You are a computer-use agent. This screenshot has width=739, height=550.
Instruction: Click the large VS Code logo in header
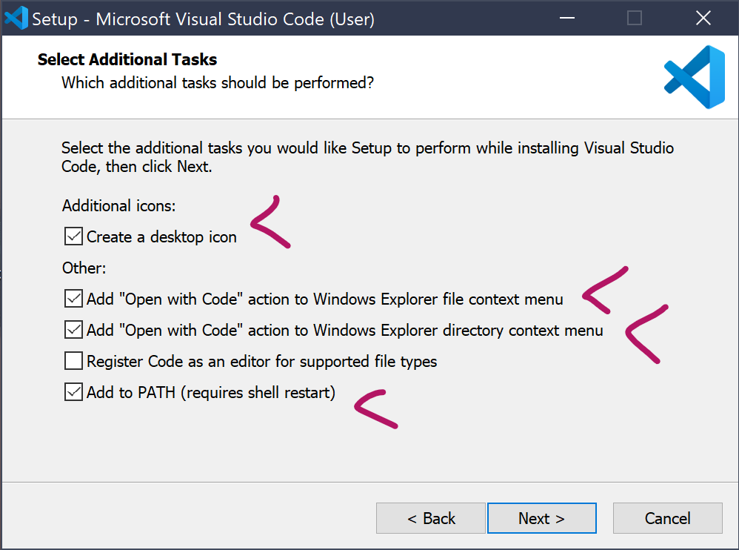point(694,77)
